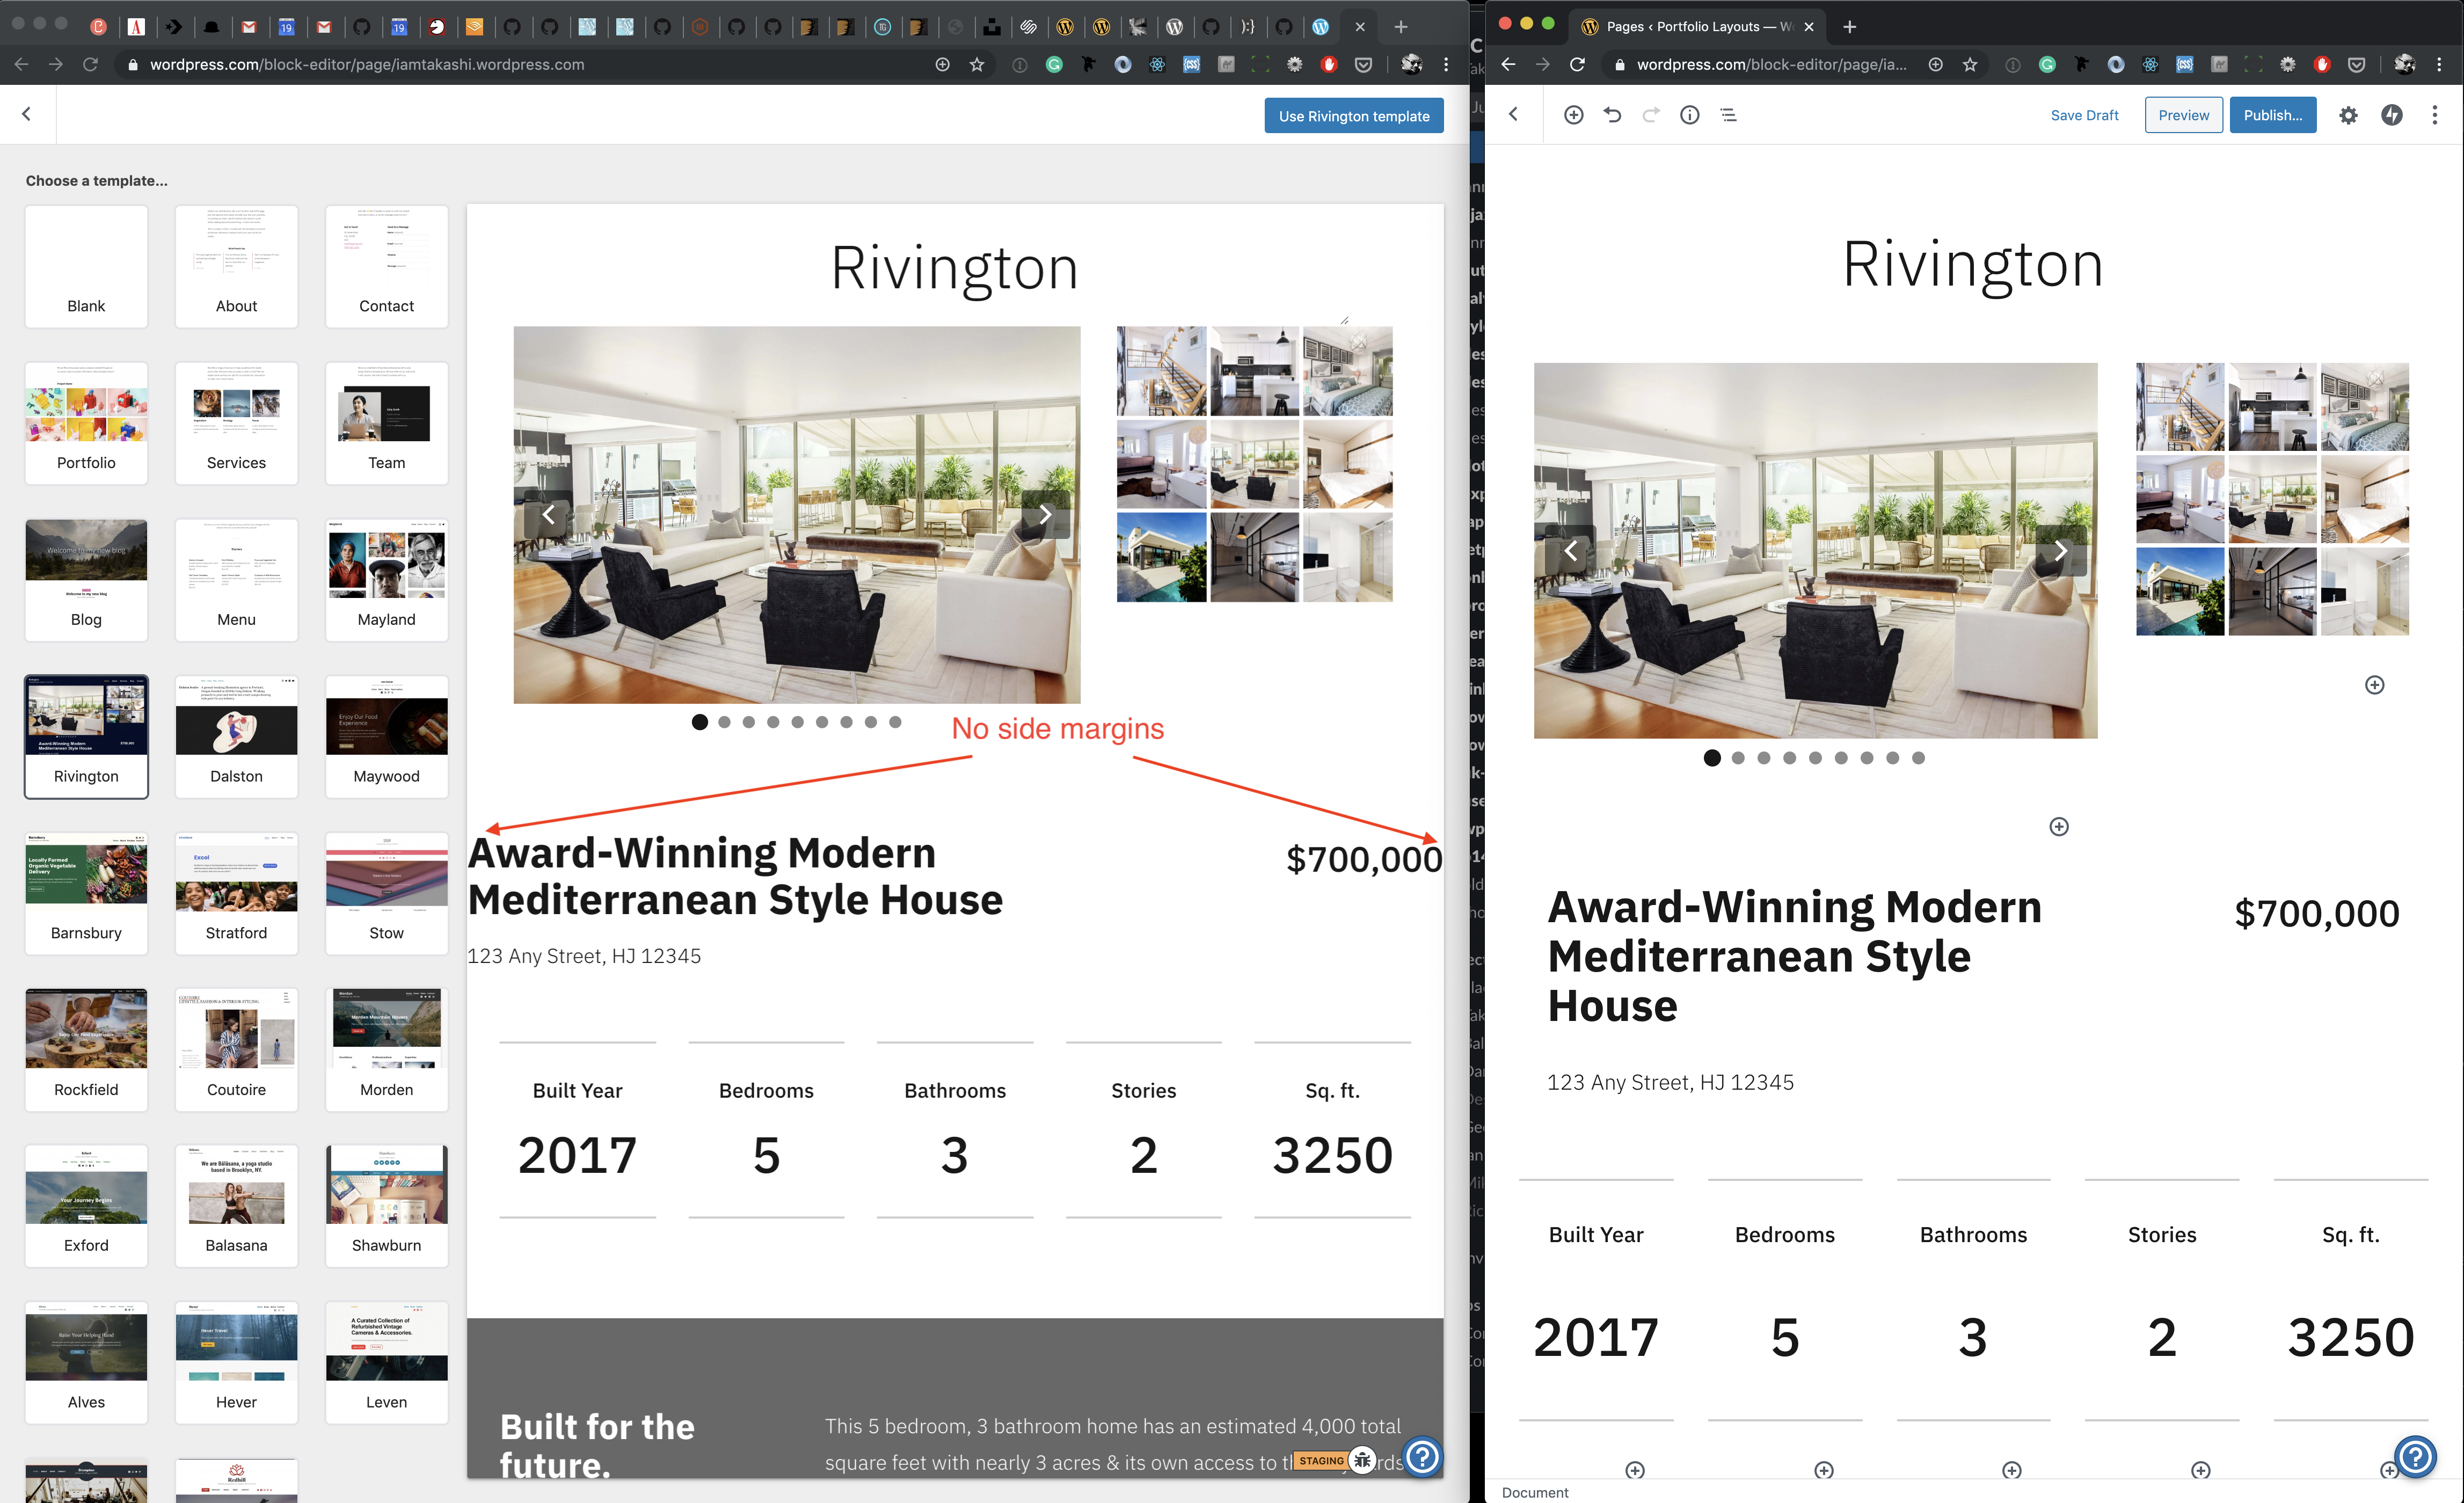
Task: Click the 123 Any Street address in editor
Action: (1670, 1082)
